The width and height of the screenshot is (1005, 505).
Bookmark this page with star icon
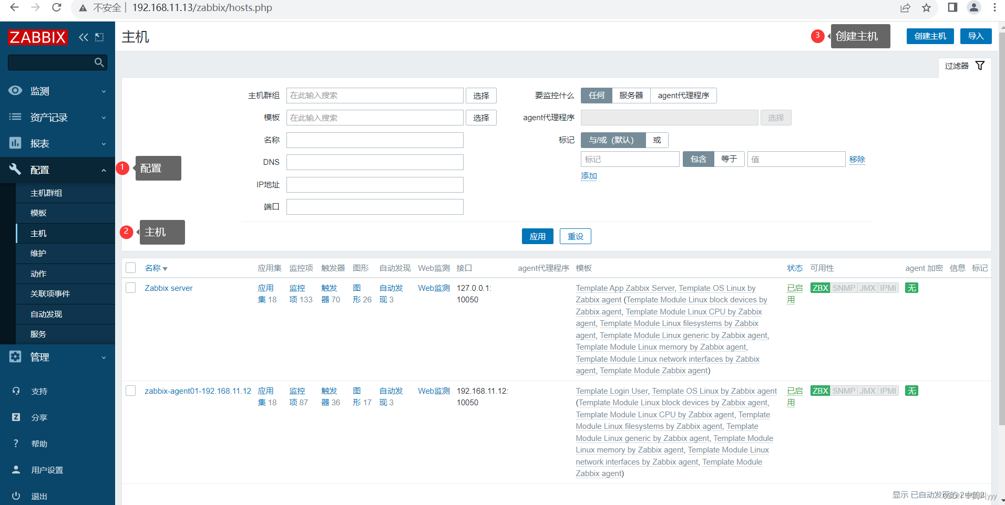click(926, 8)
